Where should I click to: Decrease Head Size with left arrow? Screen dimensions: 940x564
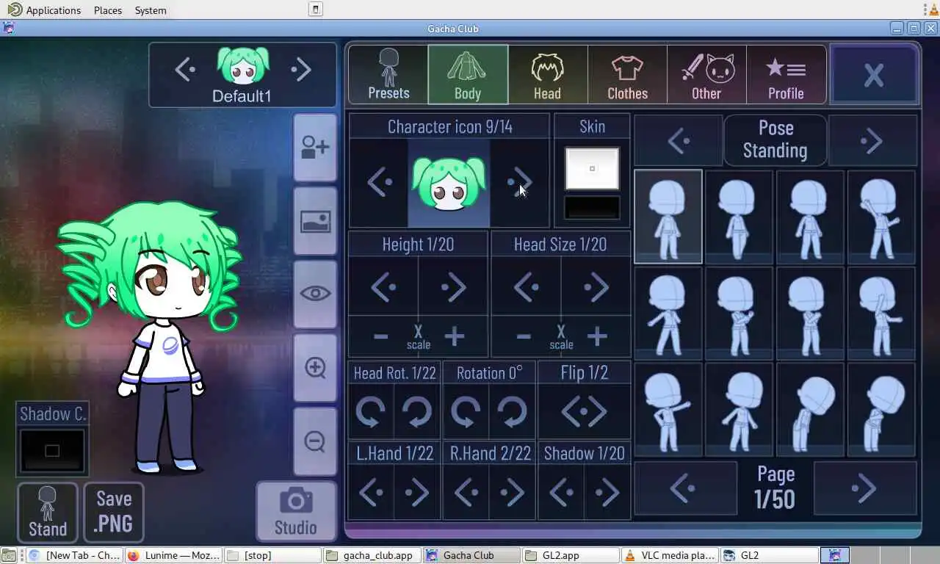526,287
